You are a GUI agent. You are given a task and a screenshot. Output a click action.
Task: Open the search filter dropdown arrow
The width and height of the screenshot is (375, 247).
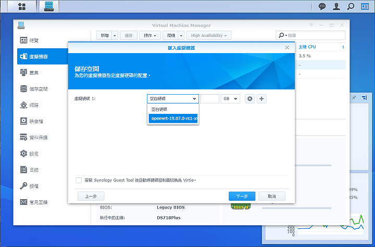tap(286, 35)
